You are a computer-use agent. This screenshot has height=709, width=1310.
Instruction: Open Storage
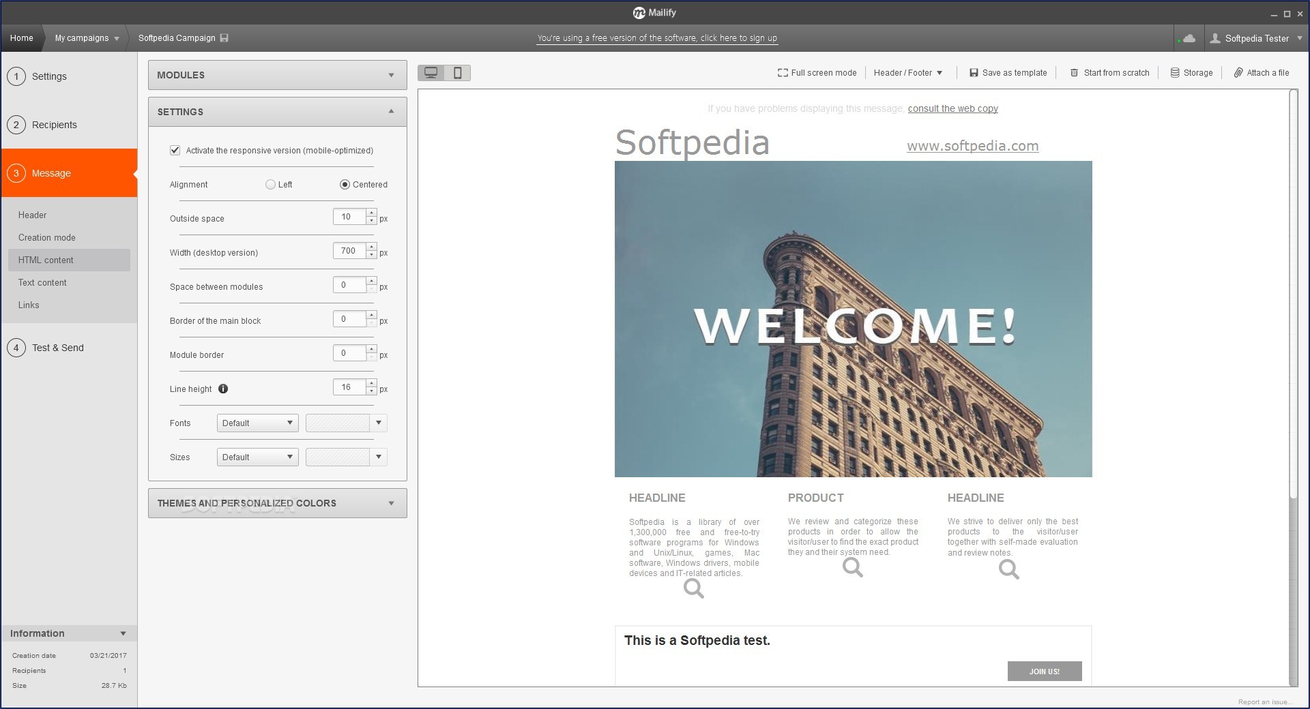1191,73
